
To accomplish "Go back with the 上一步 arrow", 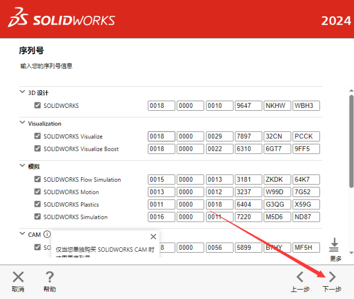I will [x=300, y=277].
